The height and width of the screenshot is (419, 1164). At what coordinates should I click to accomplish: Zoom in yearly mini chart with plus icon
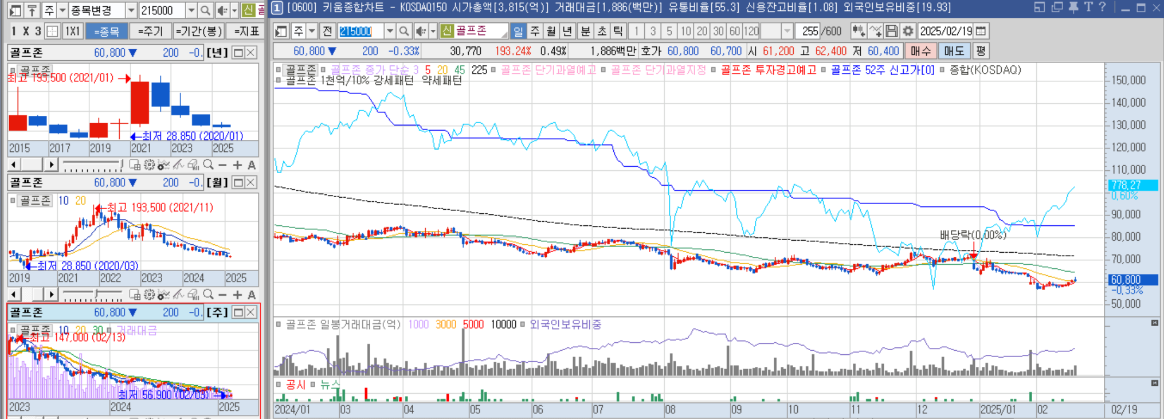237,165
